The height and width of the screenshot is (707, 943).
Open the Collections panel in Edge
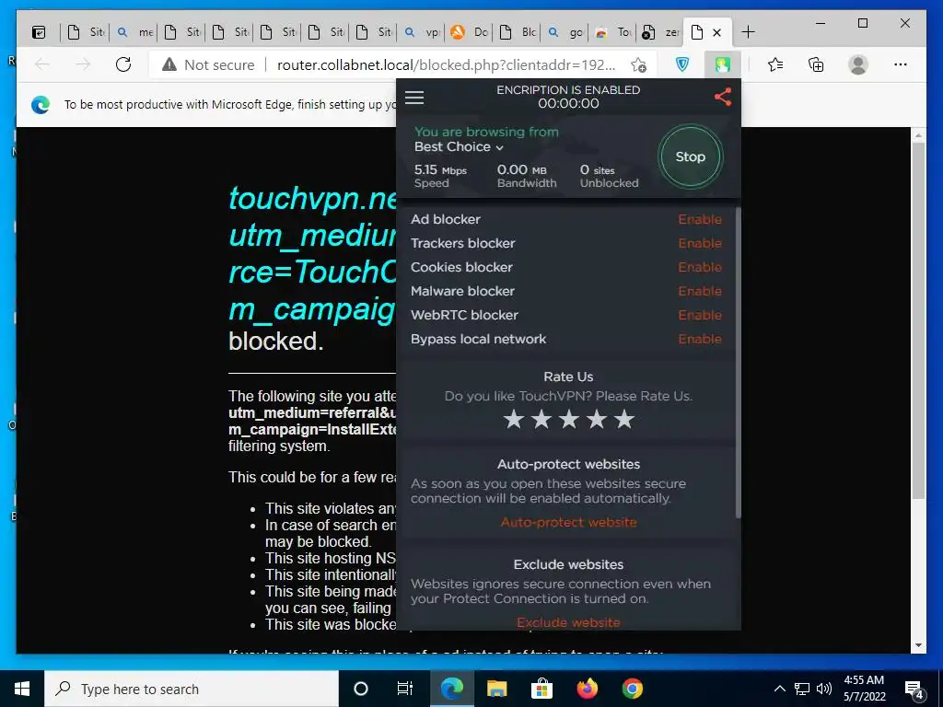(x=816, y=64)
